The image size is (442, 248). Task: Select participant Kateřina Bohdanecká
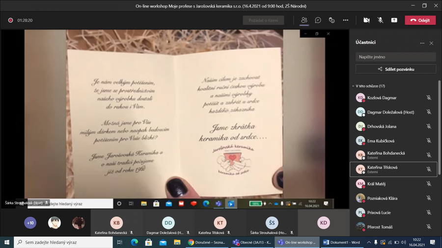click(393, 155)
